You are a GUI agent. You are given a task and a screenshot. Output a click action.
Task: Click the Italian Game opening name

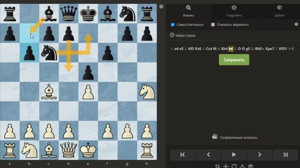pos(186,35)
